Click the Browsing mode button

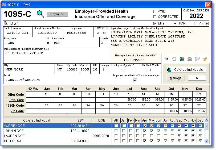[x=57, y=14]
